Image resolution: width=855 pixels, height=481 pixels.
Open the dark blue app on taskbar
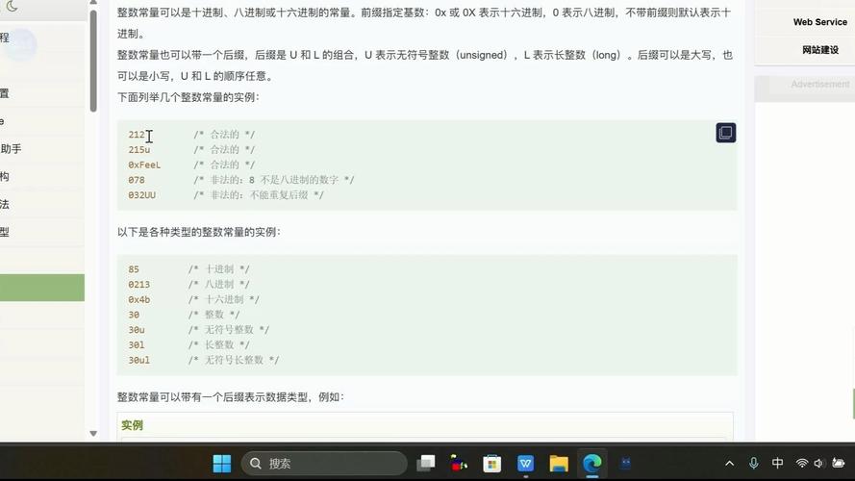click(x=625, y=464)
